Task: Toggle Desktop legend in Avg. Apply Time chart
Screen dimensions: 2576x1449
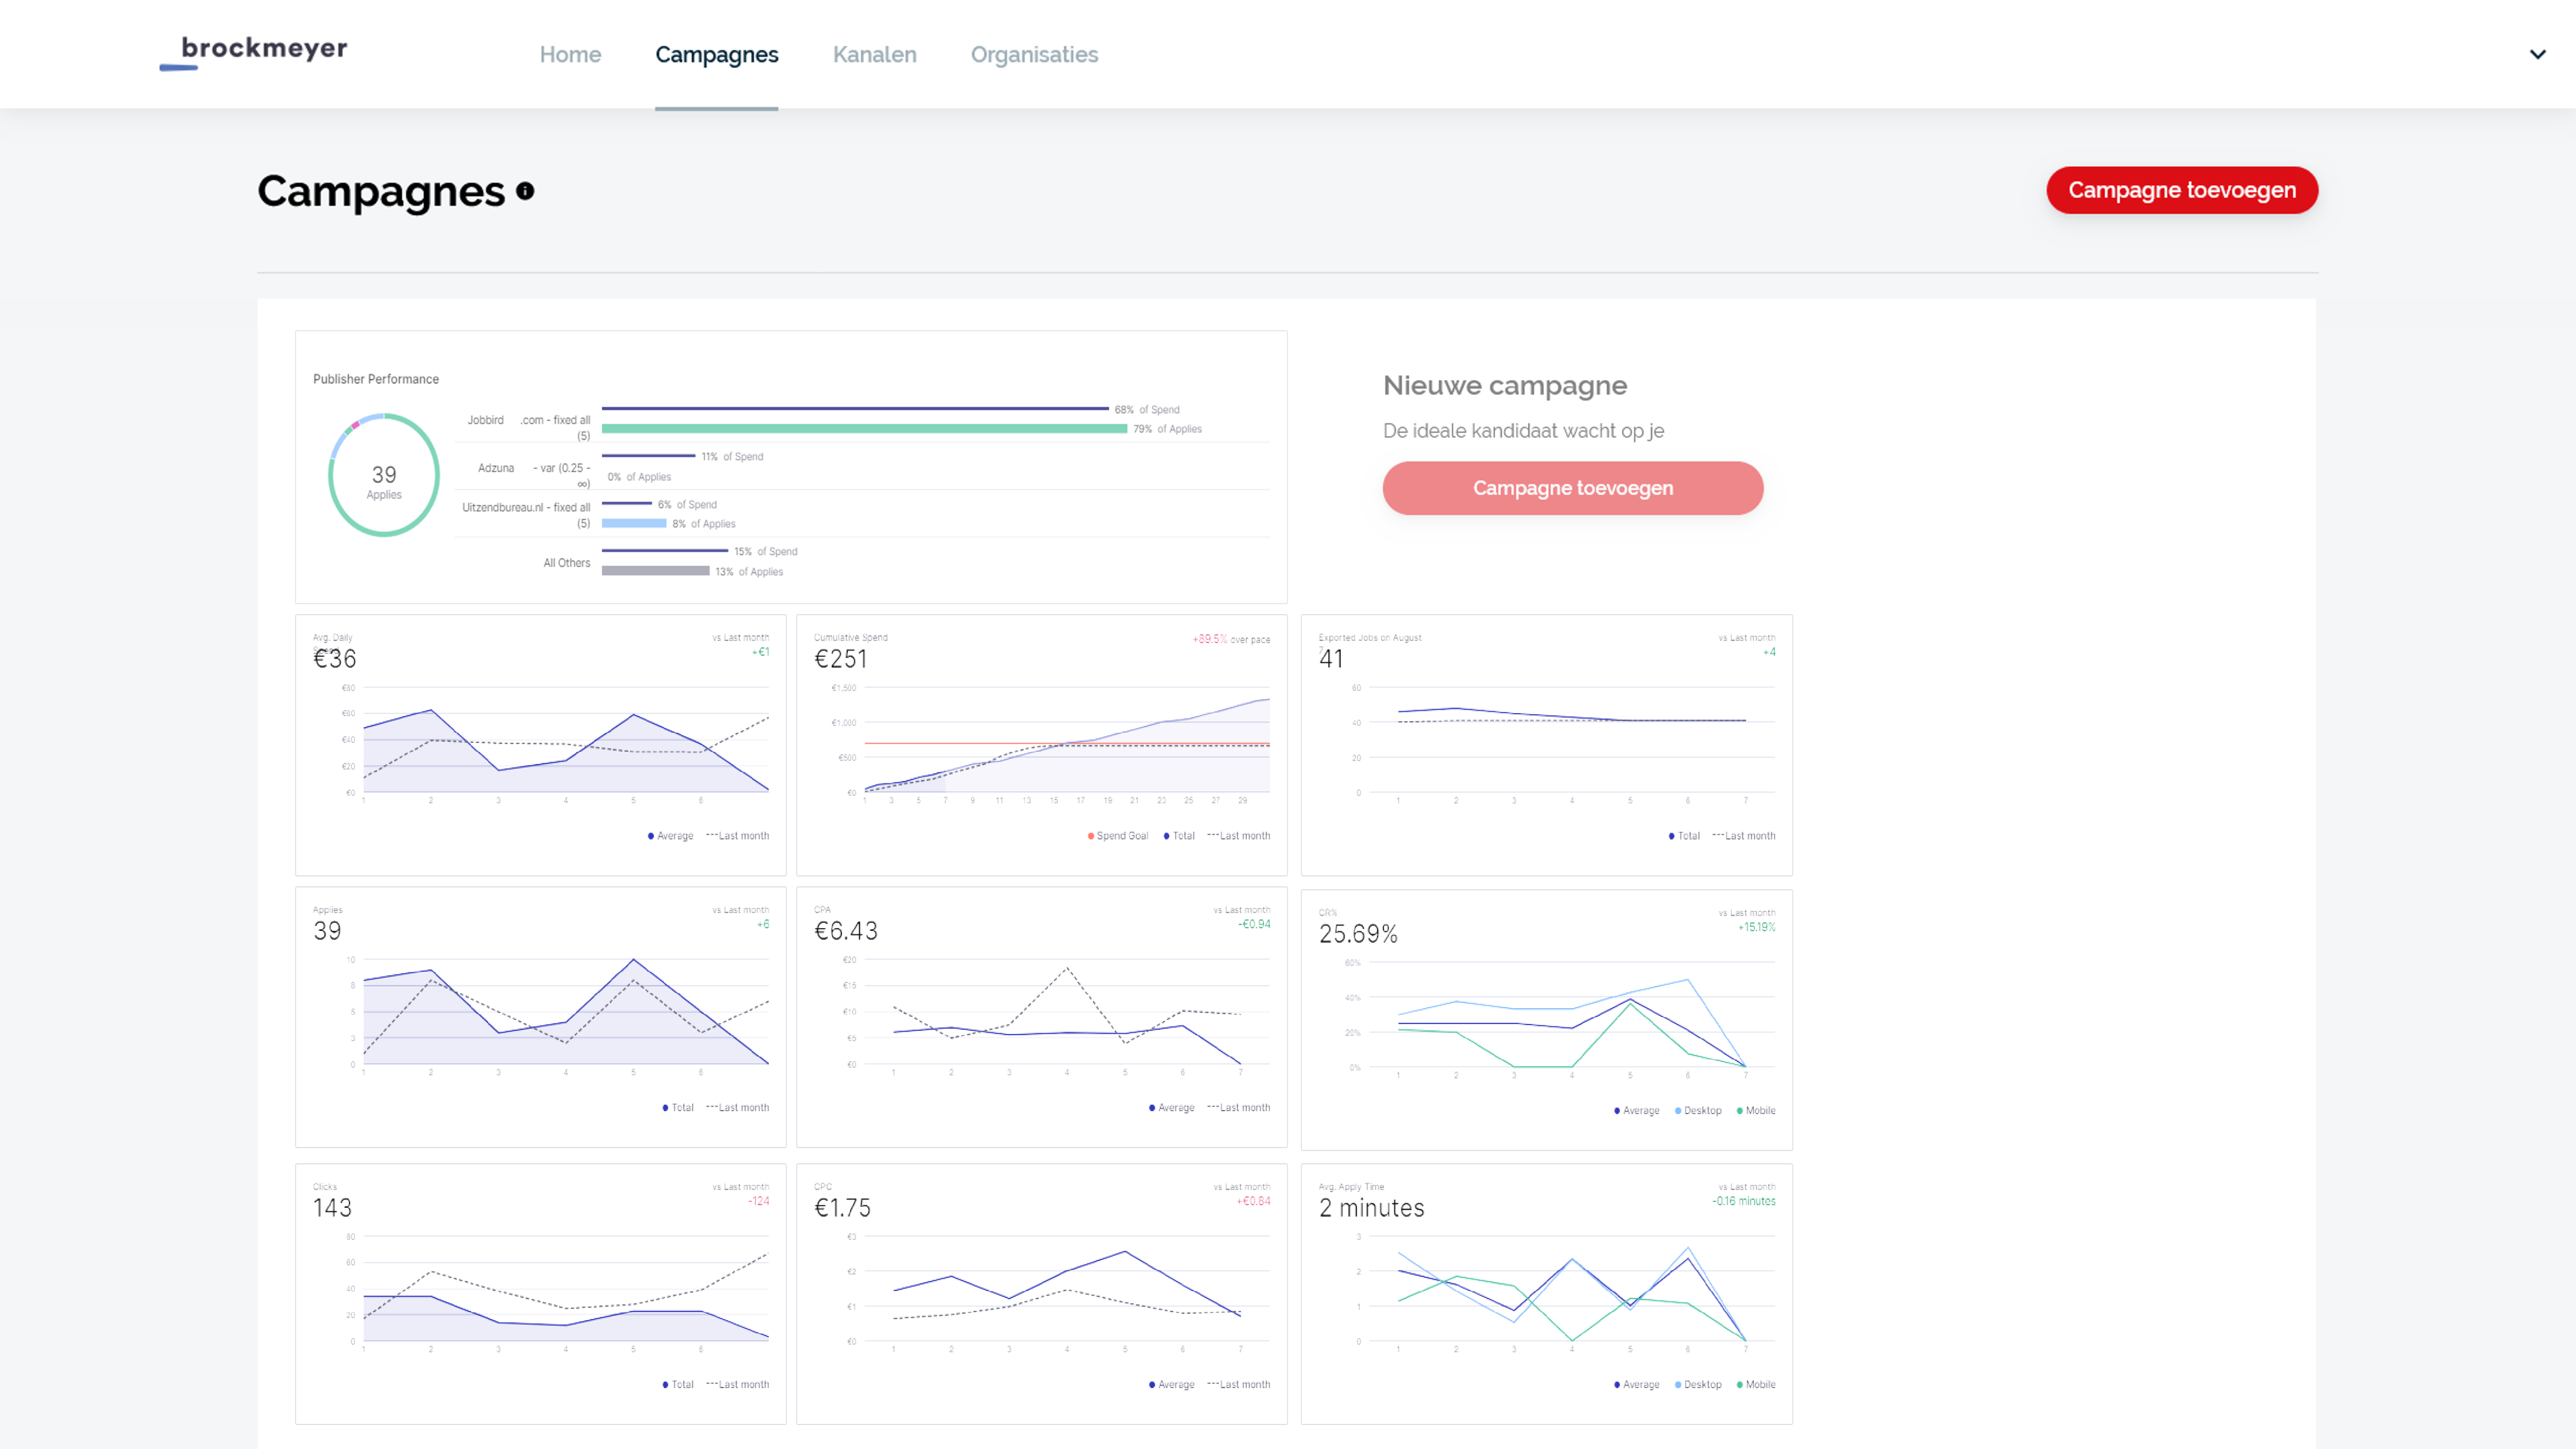Action: pyautogui.click(x=1698, y=1385)
